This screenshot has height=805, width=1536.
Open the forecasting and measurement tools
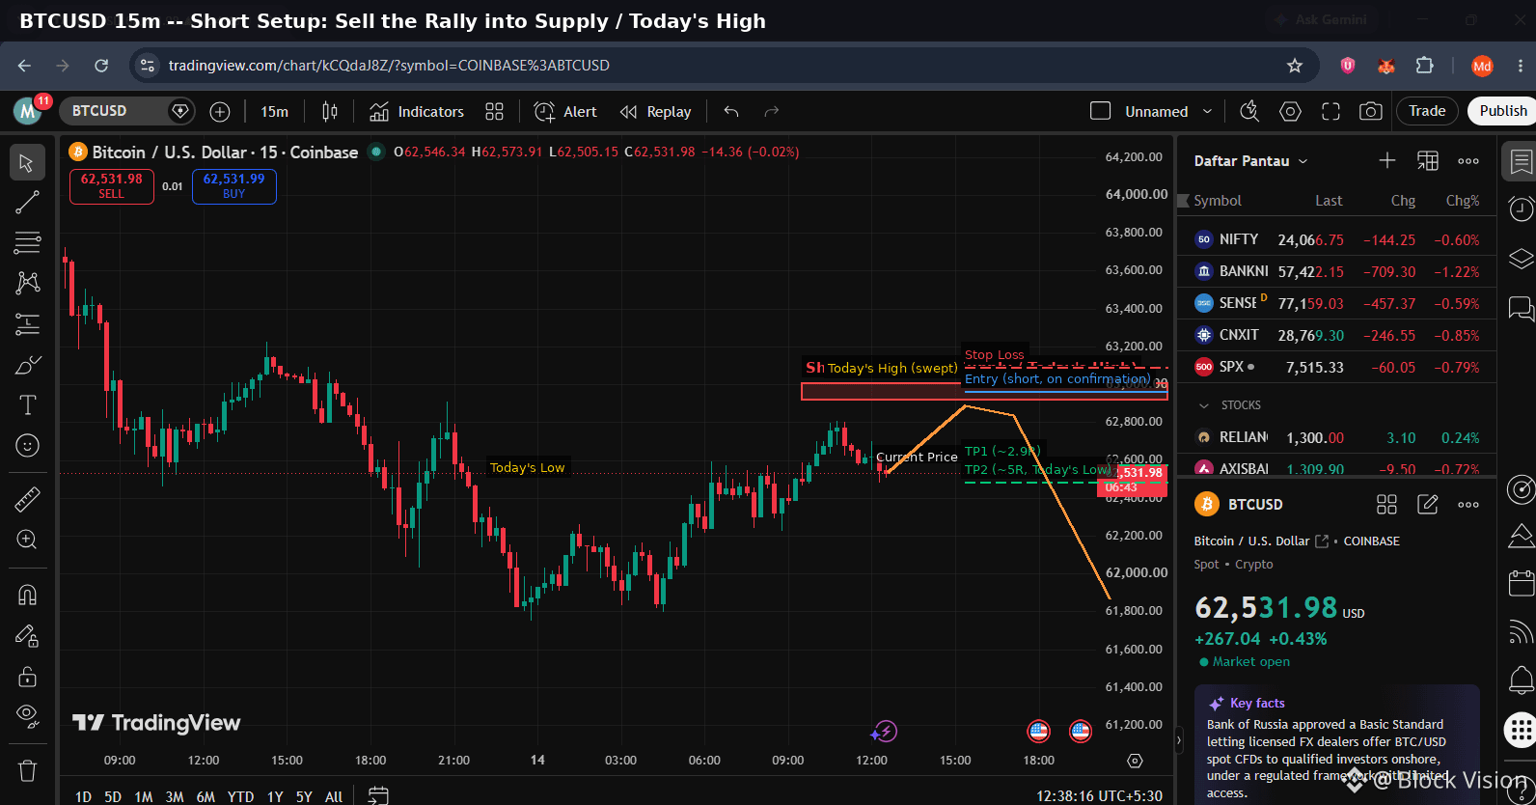tap(27, 324)
